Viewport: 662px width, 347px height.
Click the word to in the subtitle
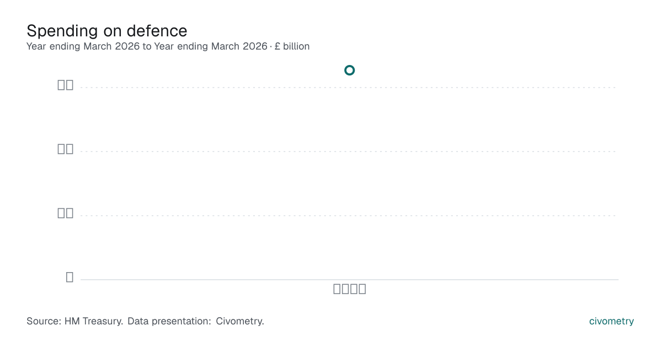click(x=147, y=46)
